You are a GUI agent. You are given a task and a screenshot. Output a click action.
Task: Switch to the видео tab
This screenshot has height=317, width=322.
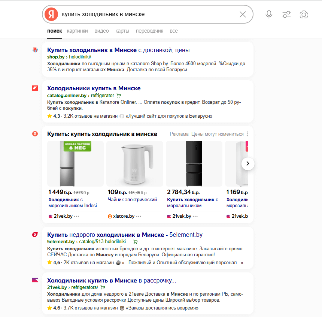pyautogui.click(x=101, y=31)
